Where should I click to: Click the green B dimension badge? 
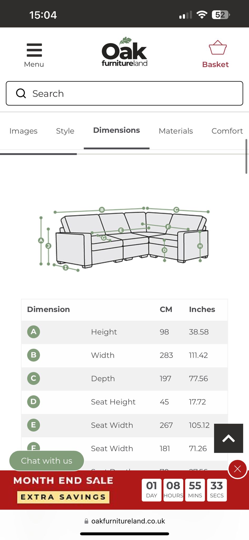(34, 355)
